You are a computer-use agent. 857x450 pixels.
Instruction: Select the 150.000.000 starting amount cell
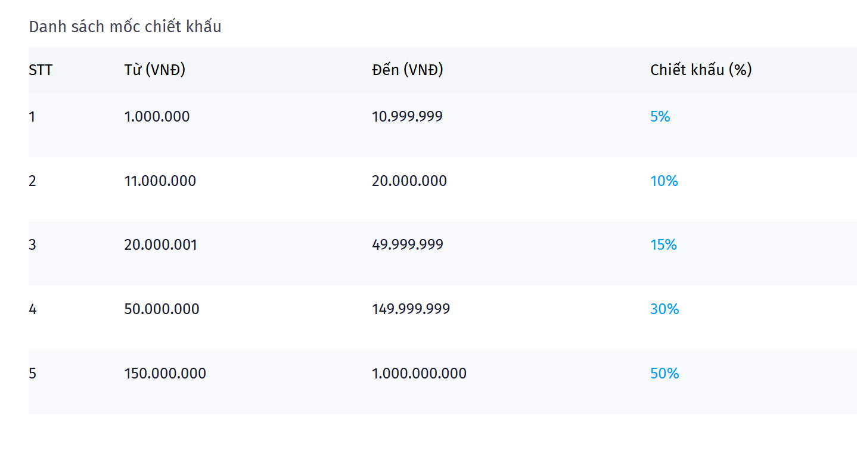[165, 374]
